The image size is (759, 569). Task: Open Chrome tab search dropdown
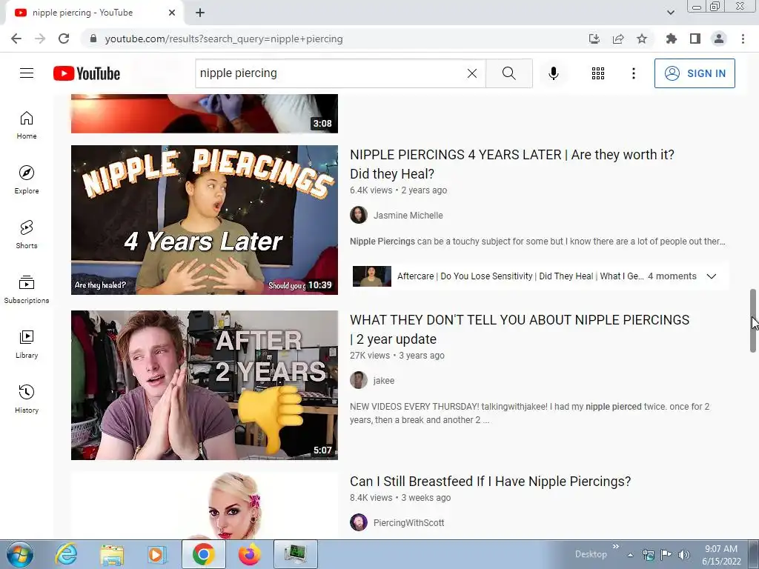click(670, 13)
